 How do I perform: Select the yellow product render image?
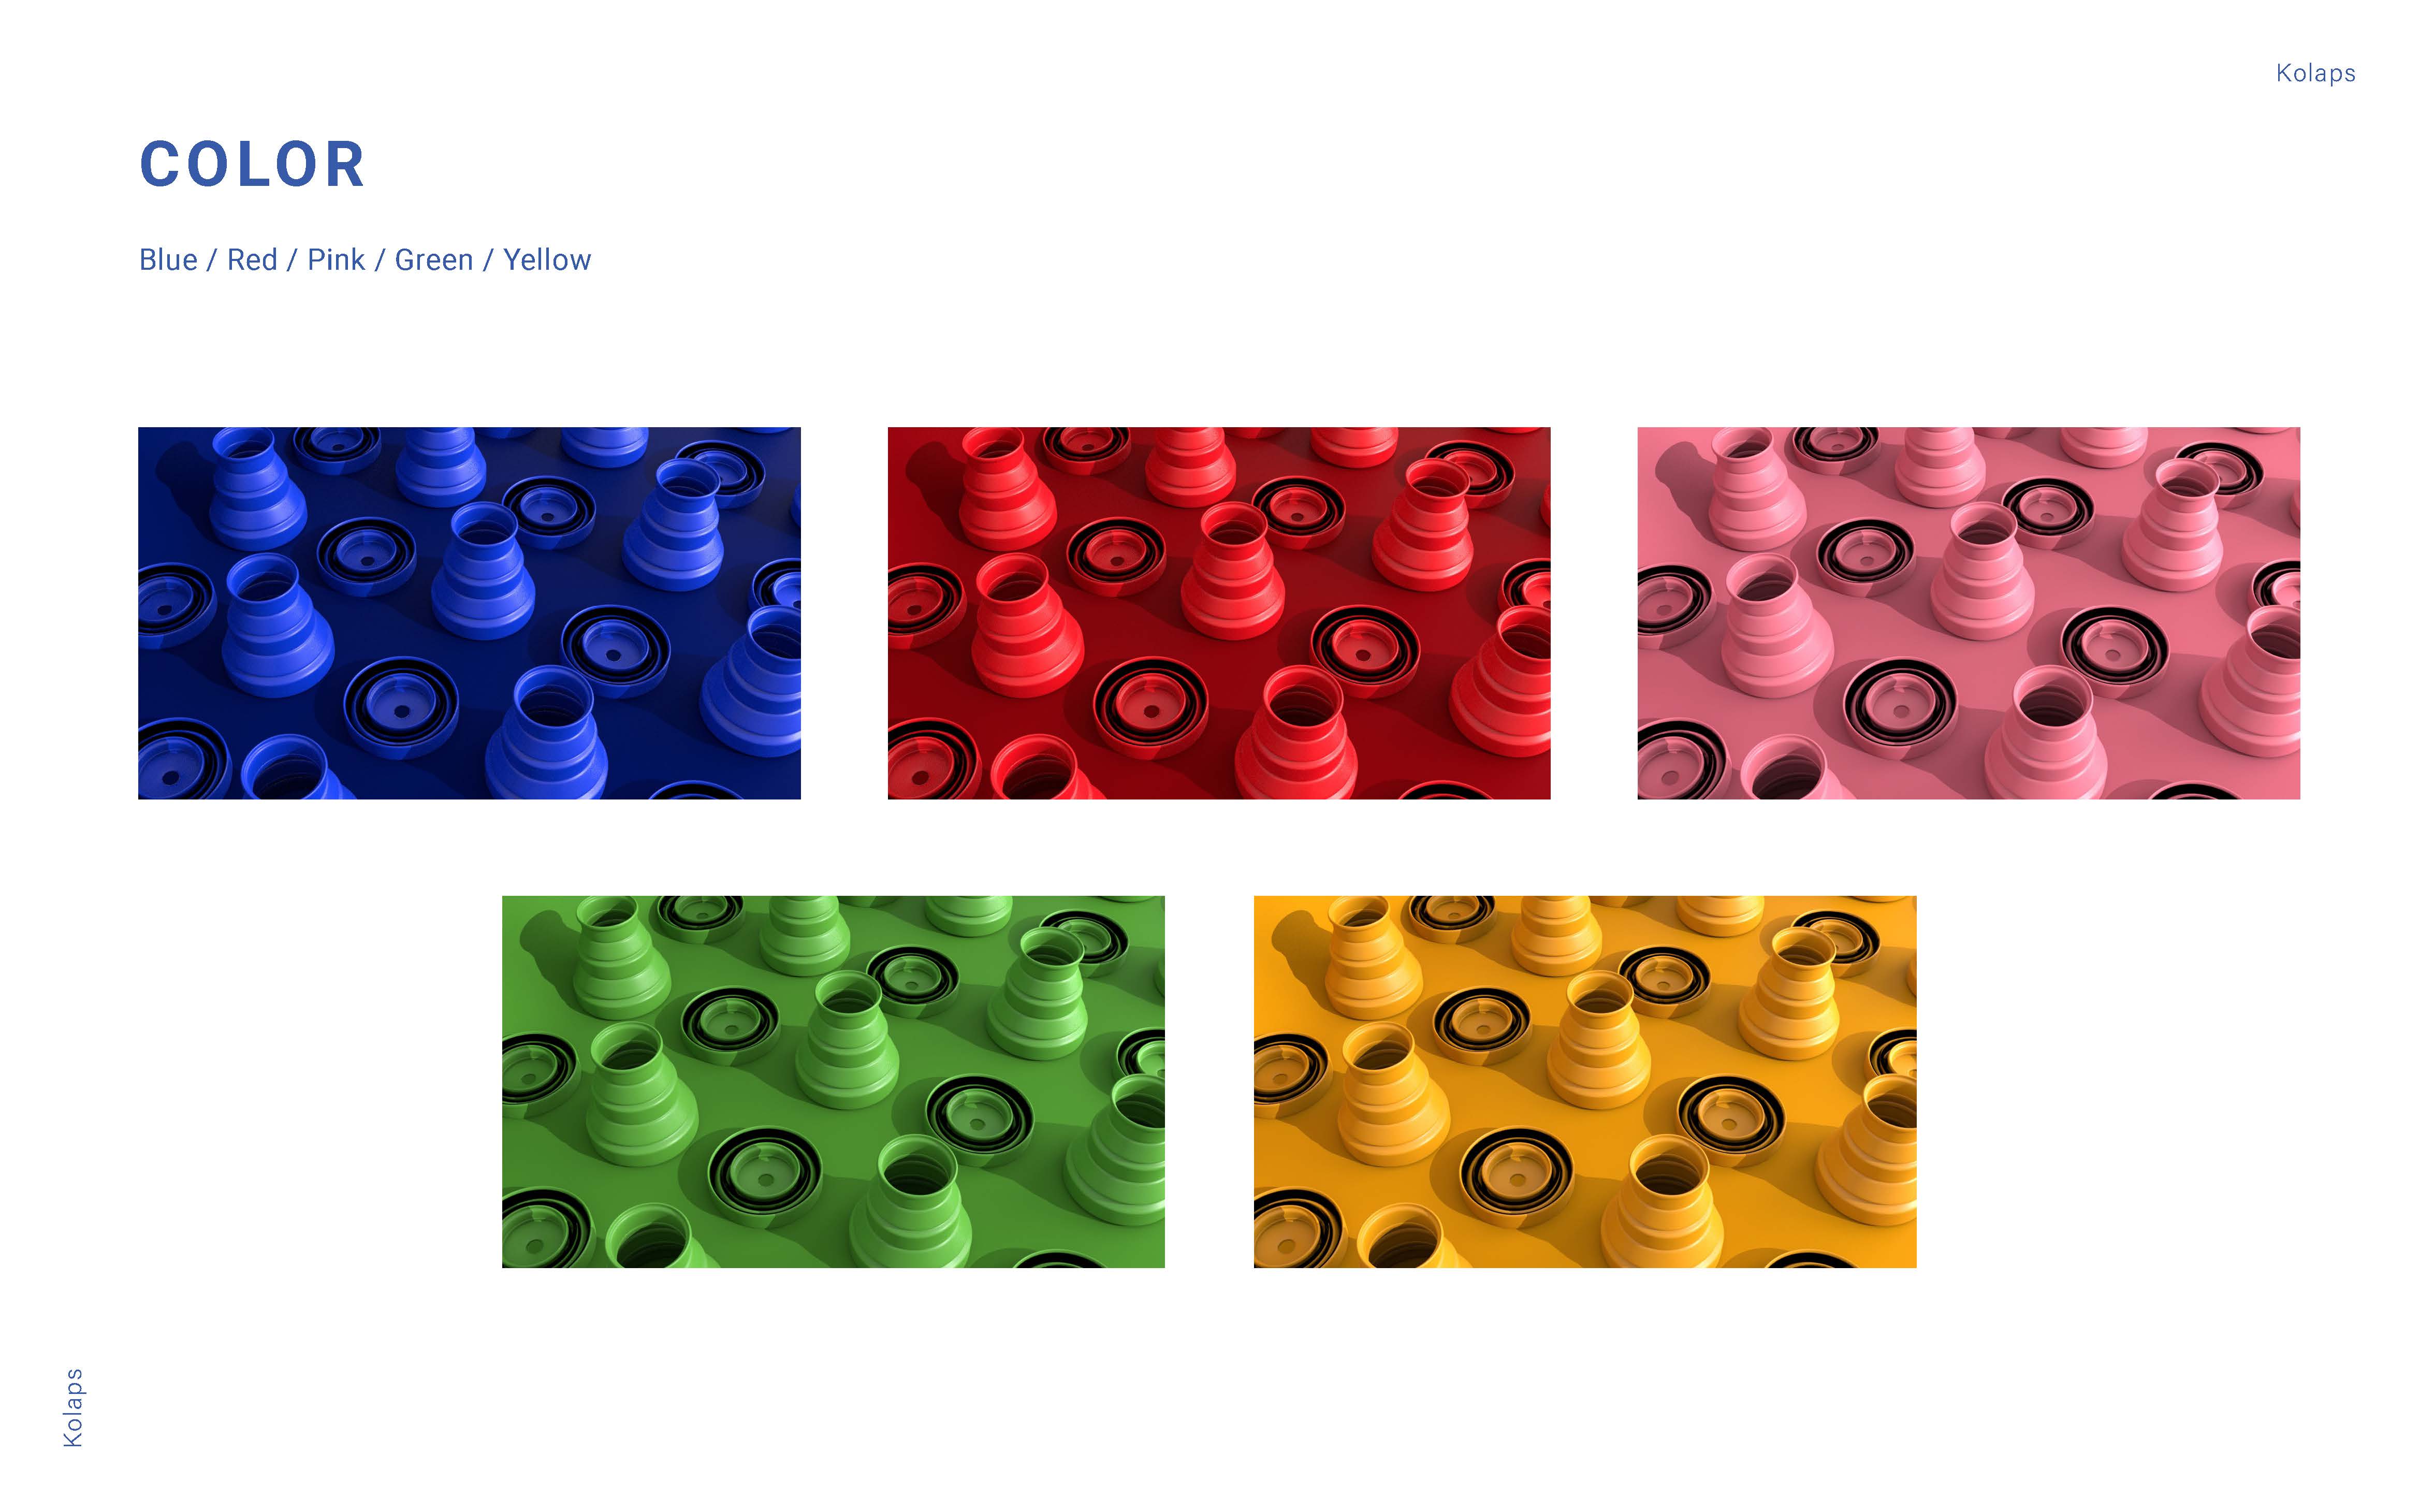1584,1082
